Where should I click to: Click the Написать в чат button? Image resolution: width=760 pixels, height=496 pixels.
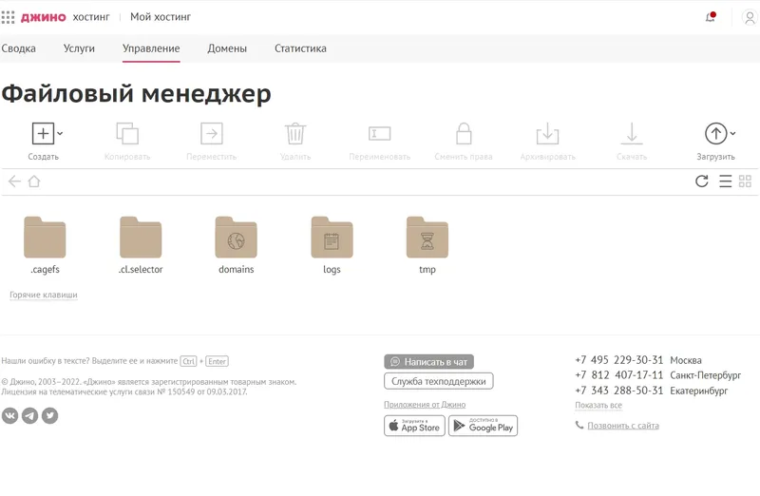click(x=429, y=362)
